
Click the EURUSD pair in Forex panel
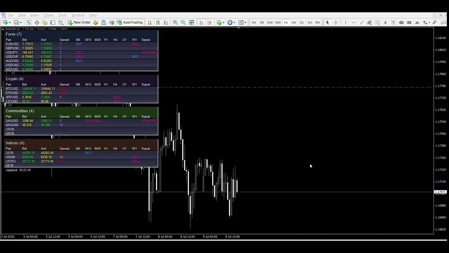pos(12,44)
